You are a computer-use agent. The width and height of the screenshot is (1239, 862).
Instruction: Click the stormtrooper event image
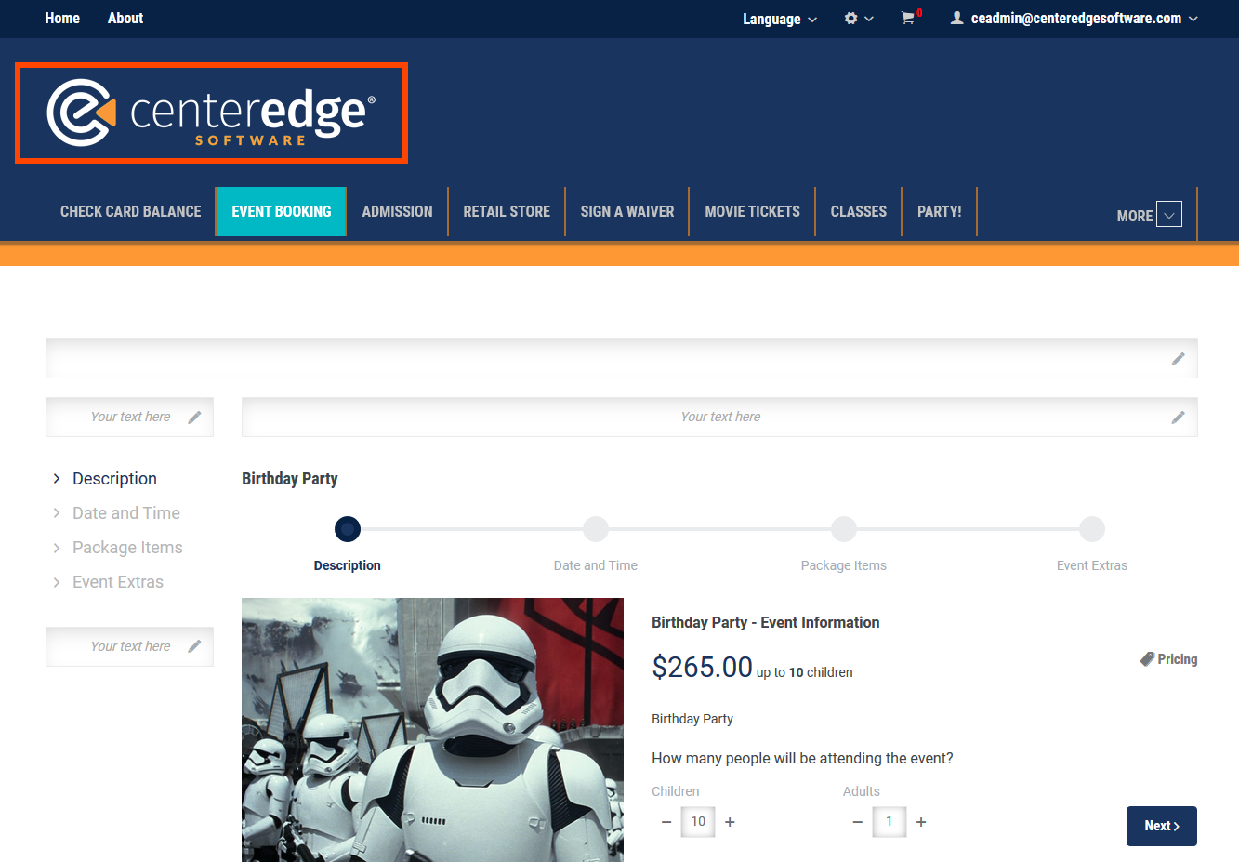coord(432,730)
